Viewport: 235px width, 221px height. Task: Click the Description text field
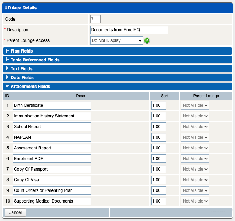pyautogui.click(x=129, y=30)
